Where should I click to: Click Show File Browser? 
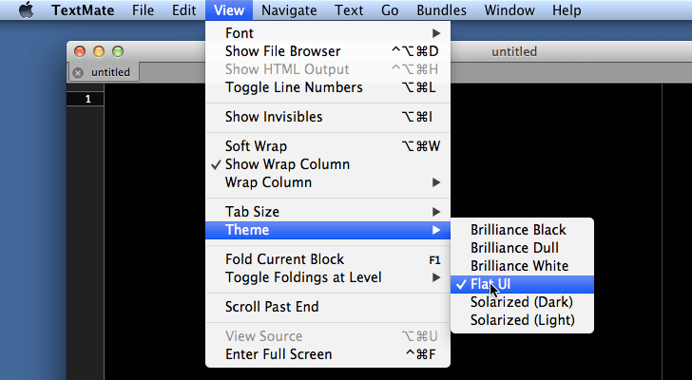282,51
